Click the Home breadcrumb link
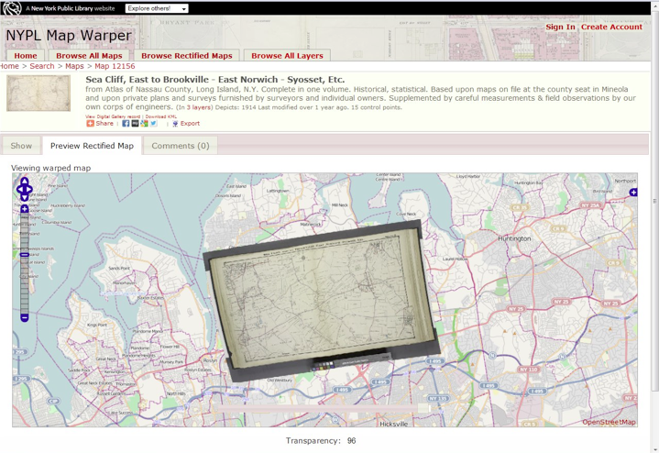659x453 pixels. coord(9,66)
